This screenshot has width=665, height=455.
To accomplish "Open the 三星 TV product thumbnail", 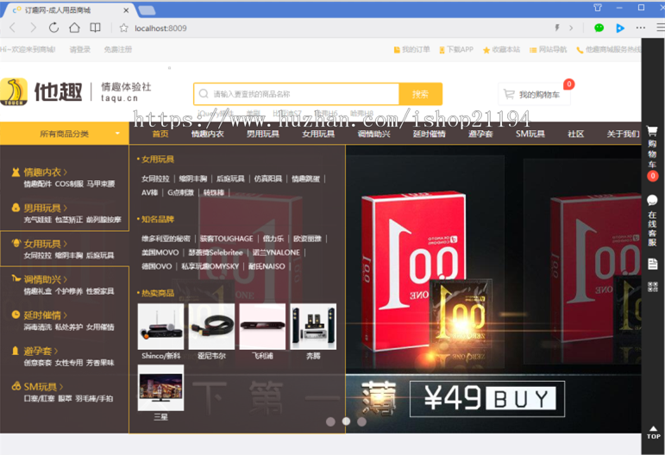I will [x=160, y=388].
